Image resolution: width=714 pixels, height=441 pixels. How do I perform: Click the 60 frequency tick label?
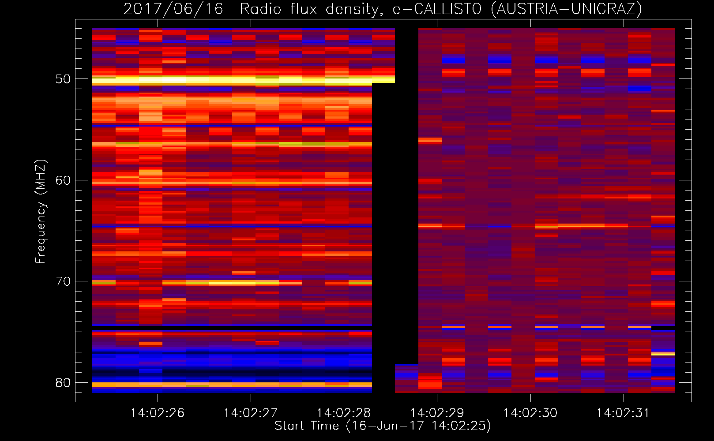[x=63, y=180]
